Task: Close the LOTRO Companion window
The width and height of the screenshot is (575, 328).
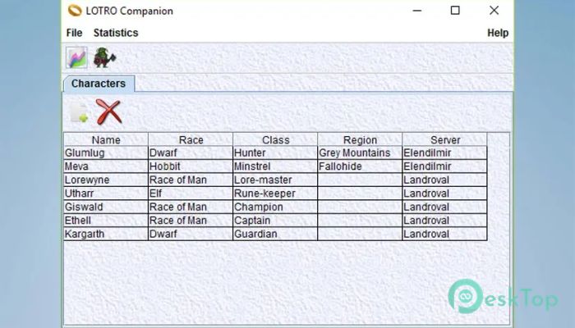Action: tap(494, 11)
